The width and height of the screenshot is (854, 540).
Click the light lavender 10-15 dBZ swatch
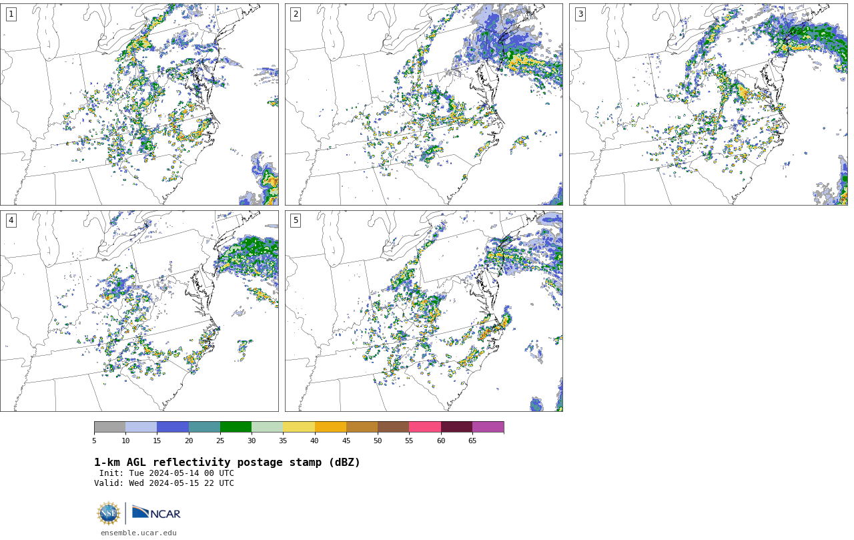141,427
